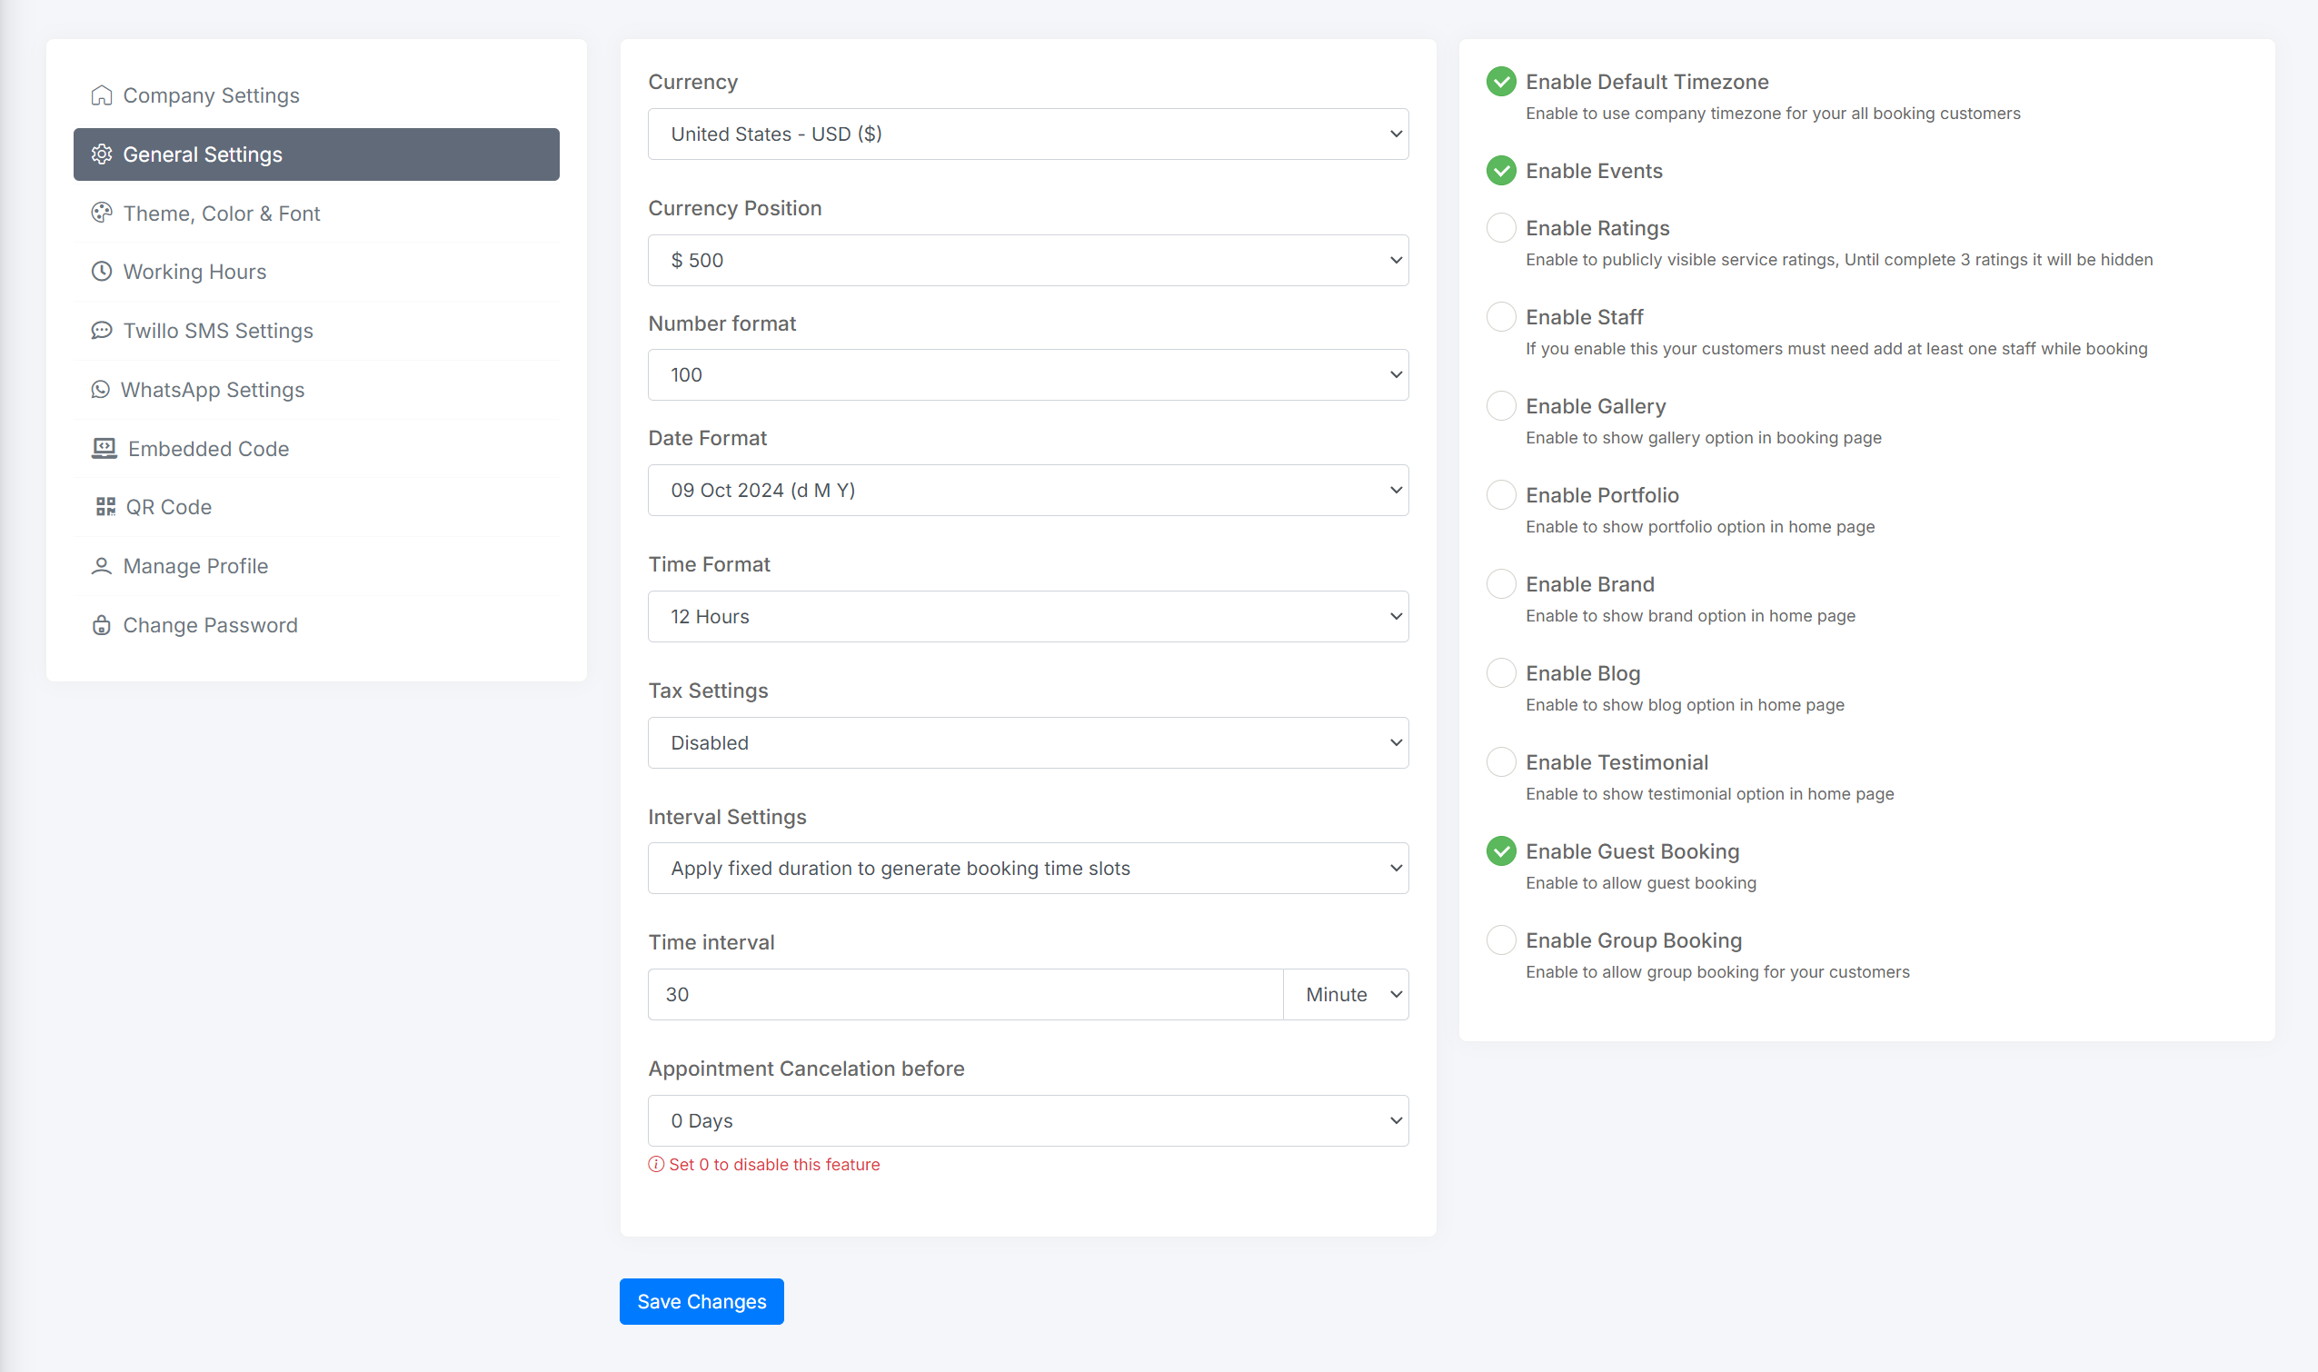Click the gear icon beside General Settings
The image size is (2318, 1372).
[x=102, y=154]
